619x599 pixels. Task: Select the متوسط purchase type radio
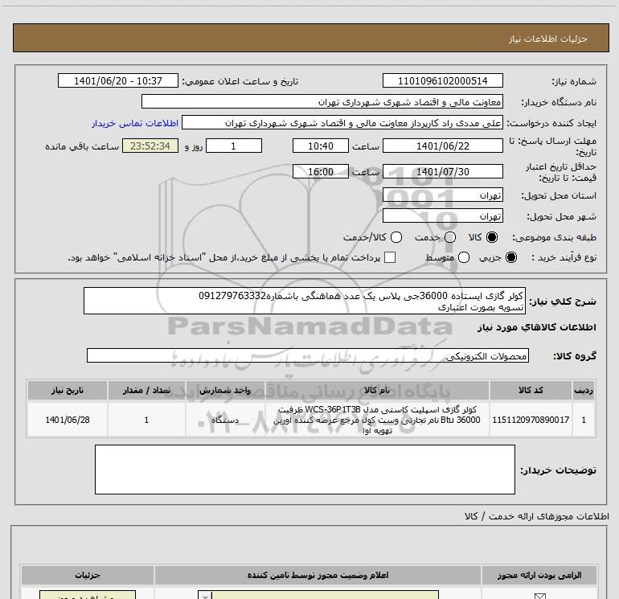pos(464,257)
